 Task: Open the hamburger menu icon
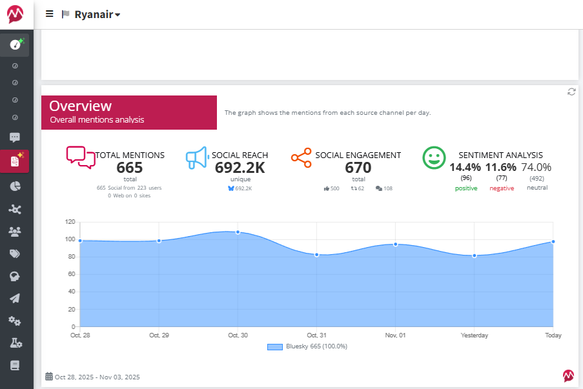(50, 14)
